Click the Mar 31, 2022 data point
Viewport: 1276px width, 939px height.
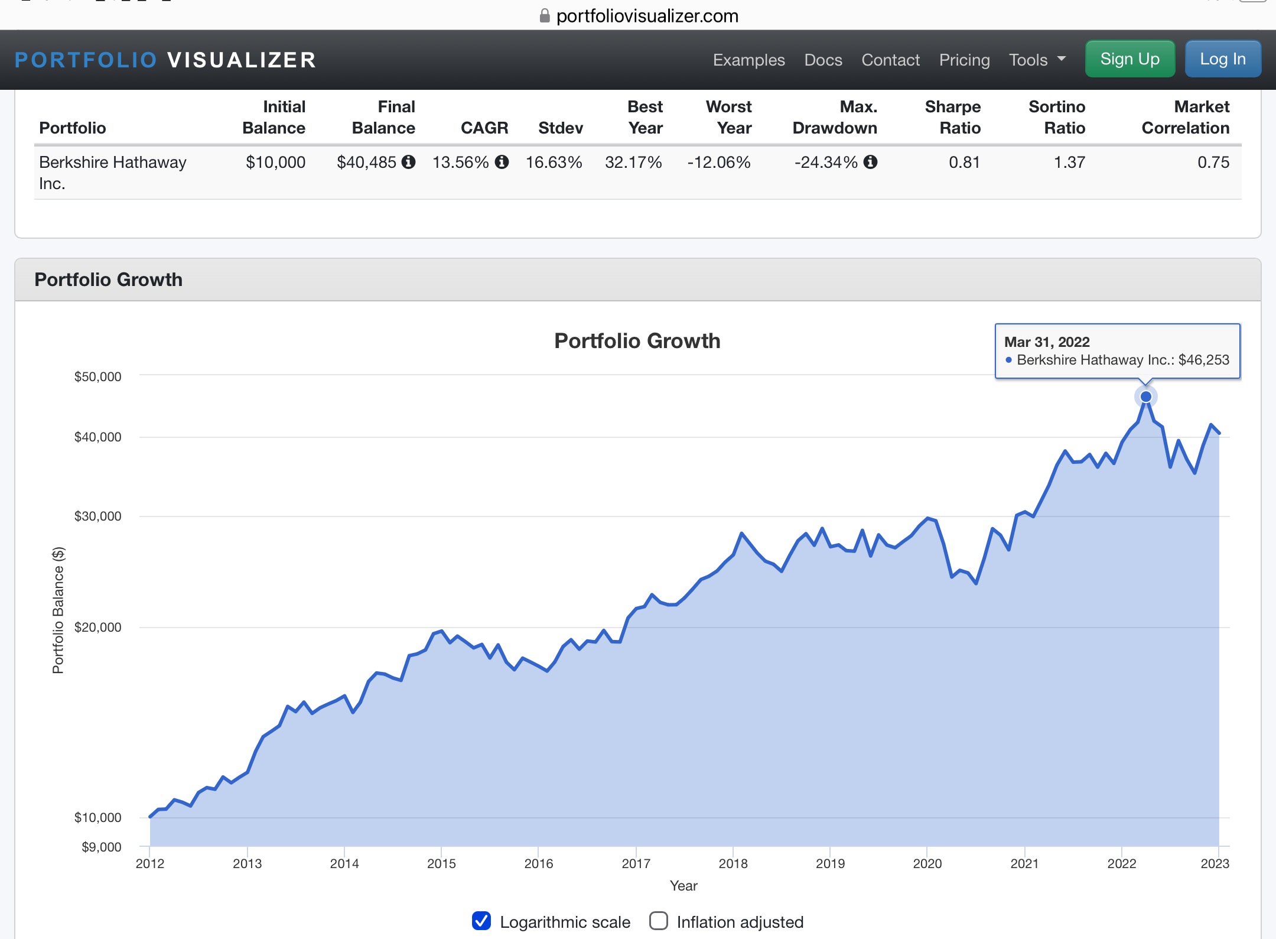pos(1145,397)
